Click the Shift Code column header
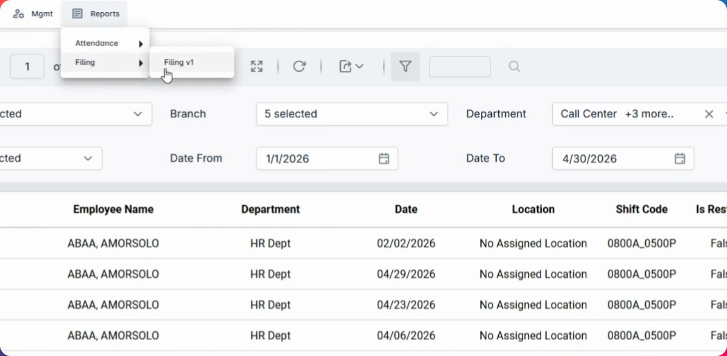 tap(641, 209)
